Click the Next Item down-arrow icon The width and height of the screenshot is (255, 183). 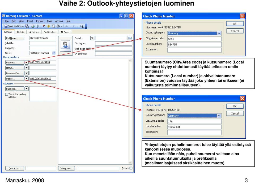(x=74, y=26)
